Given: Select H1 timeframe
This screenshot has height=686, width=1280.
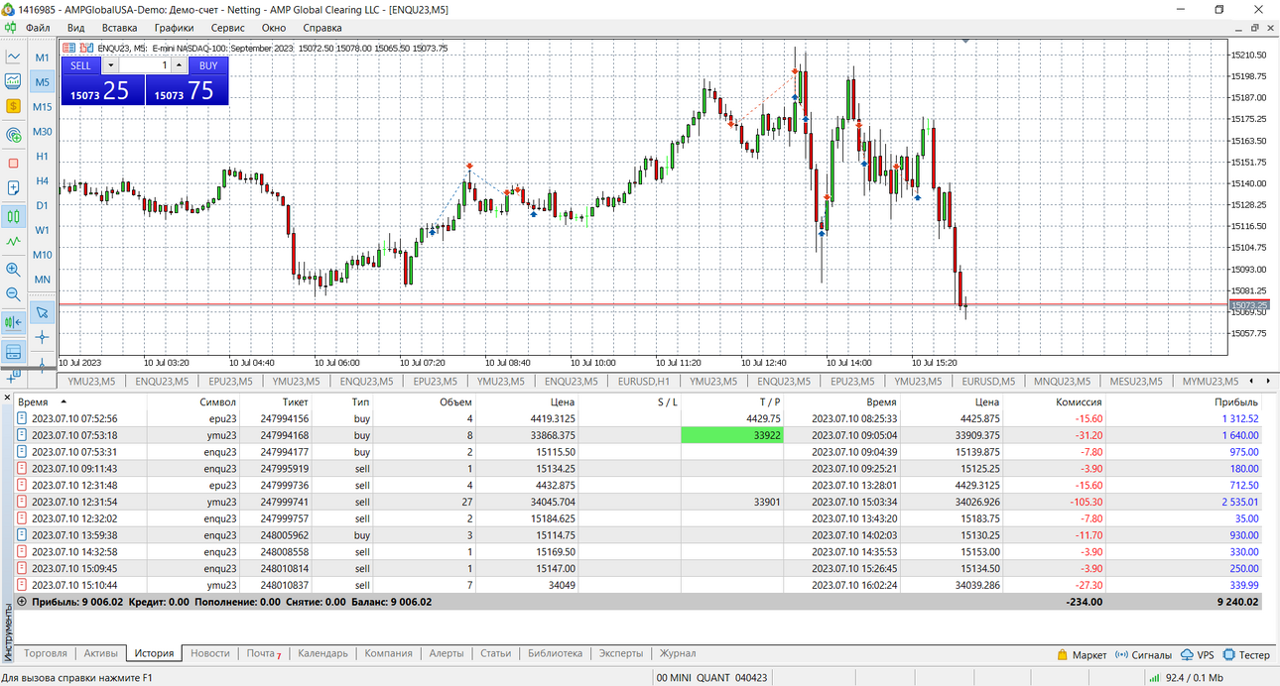Looking at the screenshot, I should tap(42, 157).
